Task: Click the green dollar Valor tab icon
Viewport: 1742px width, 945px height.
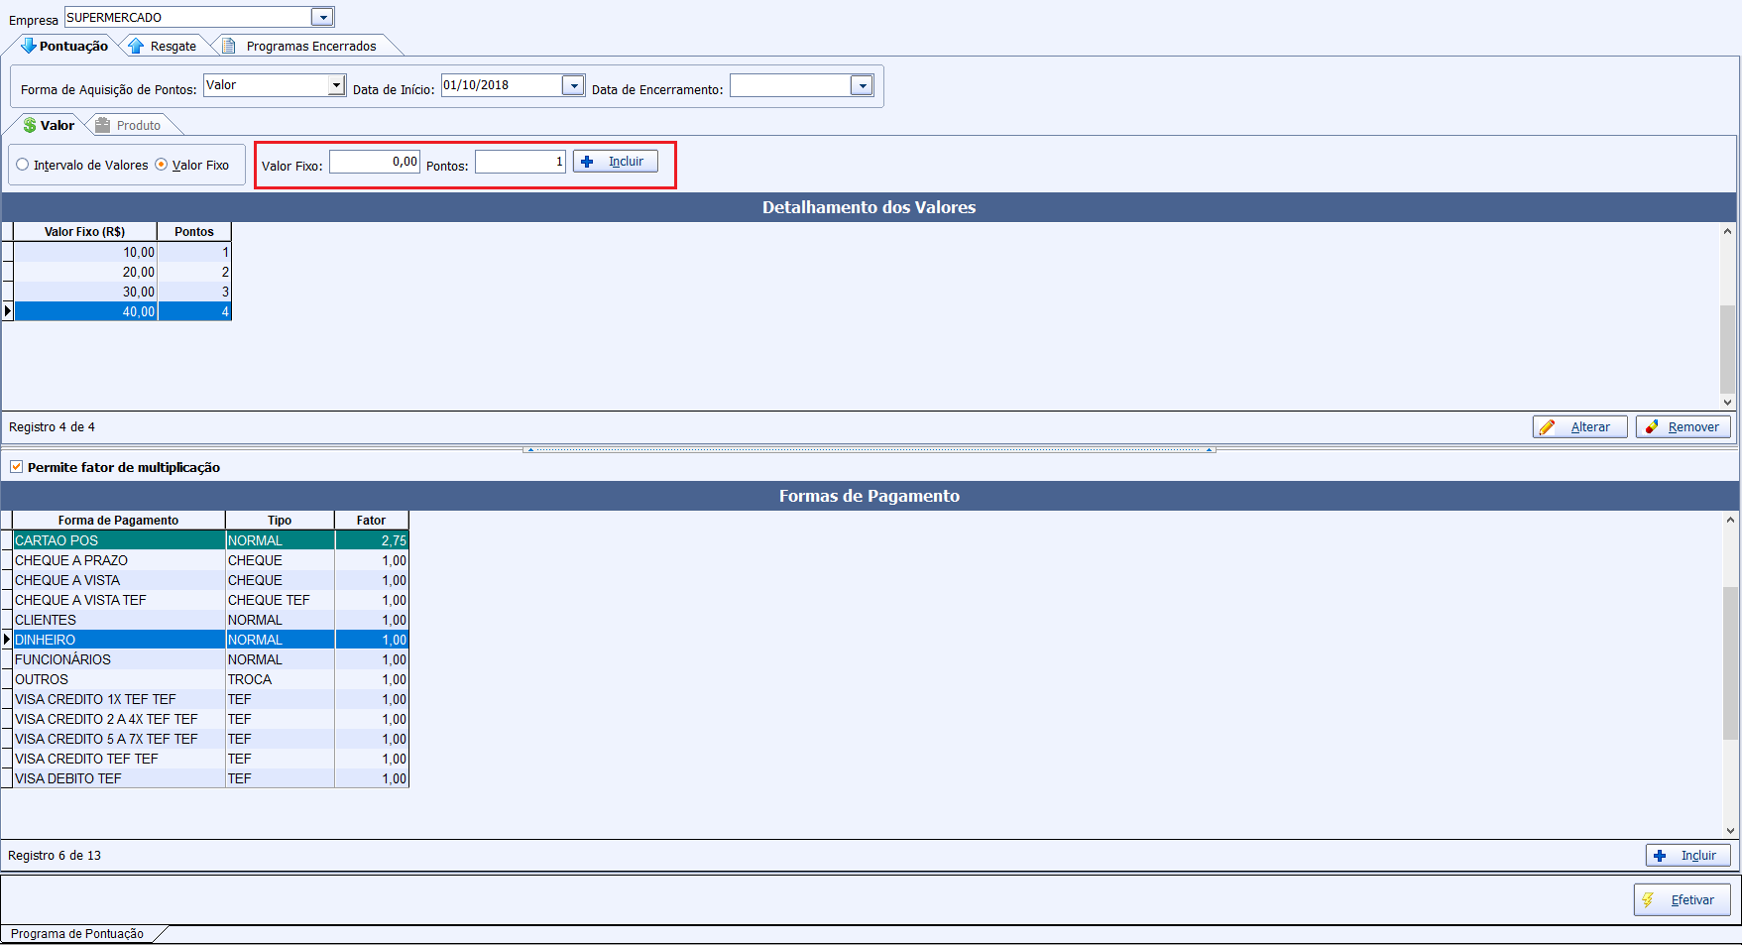Action: [30, 125]
